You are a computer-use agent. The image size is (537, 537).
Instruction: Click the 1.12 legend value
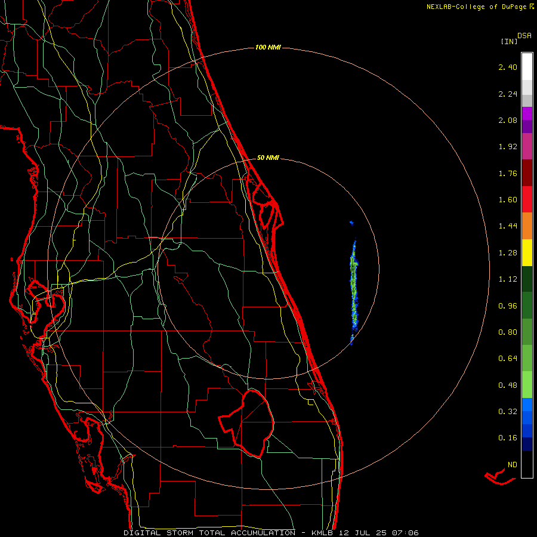pyautogui.click(x=508, y=279)
